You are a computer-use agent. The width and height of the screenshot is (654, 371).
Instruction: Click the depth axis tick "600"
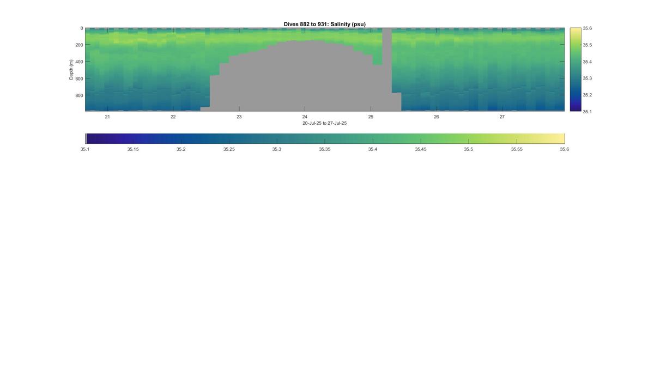click(x=80, y=78)
